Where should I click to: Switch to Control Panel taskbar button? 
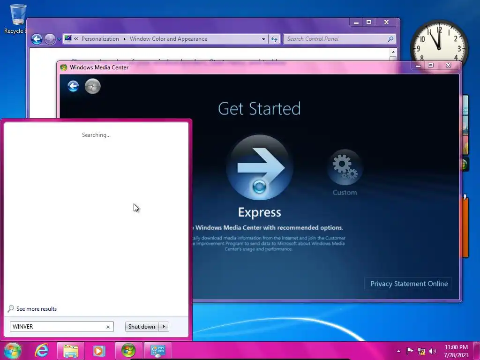point(157,351)
